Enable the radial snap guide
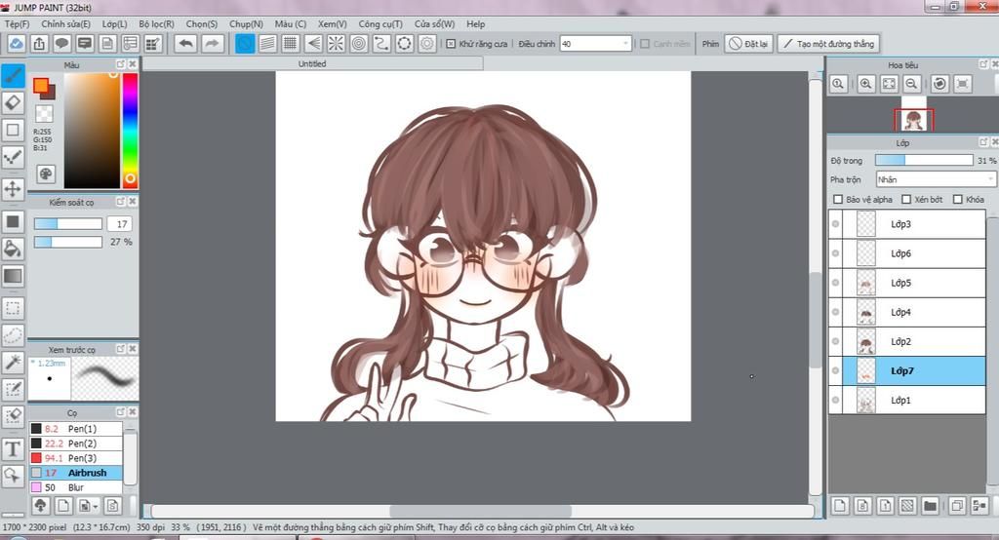Viewport: 999px width, 540px height. point(336,44)
